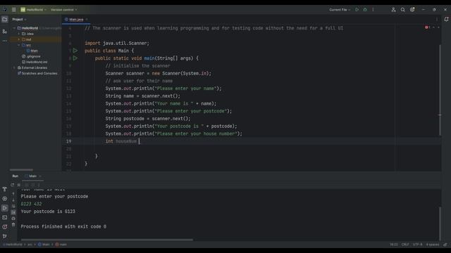Select the Run panel label tab
This screenshot has height=253, width=451.
[x=16, y=176]
